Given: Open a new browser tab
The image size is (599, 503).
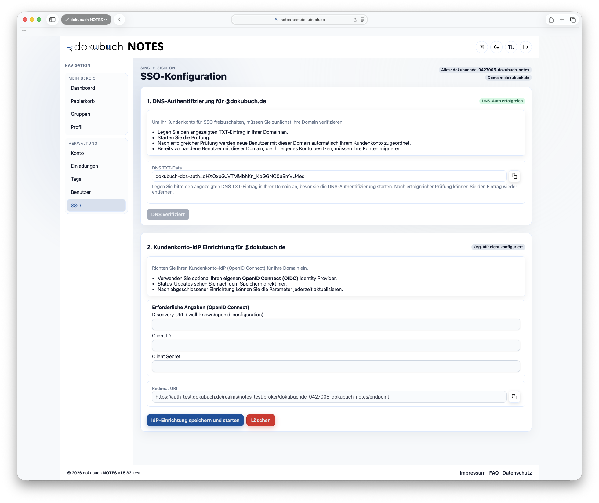Looking at the screenshot, I should pyautogui.click(x=562, y=20).
